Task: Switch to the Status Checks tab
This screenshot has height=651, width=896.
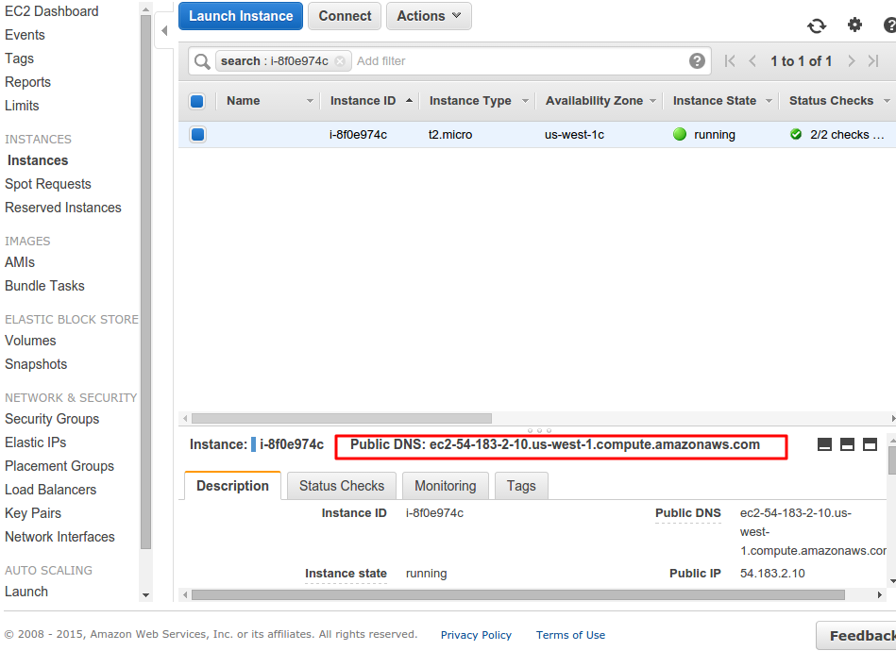Action: [342, 485]
